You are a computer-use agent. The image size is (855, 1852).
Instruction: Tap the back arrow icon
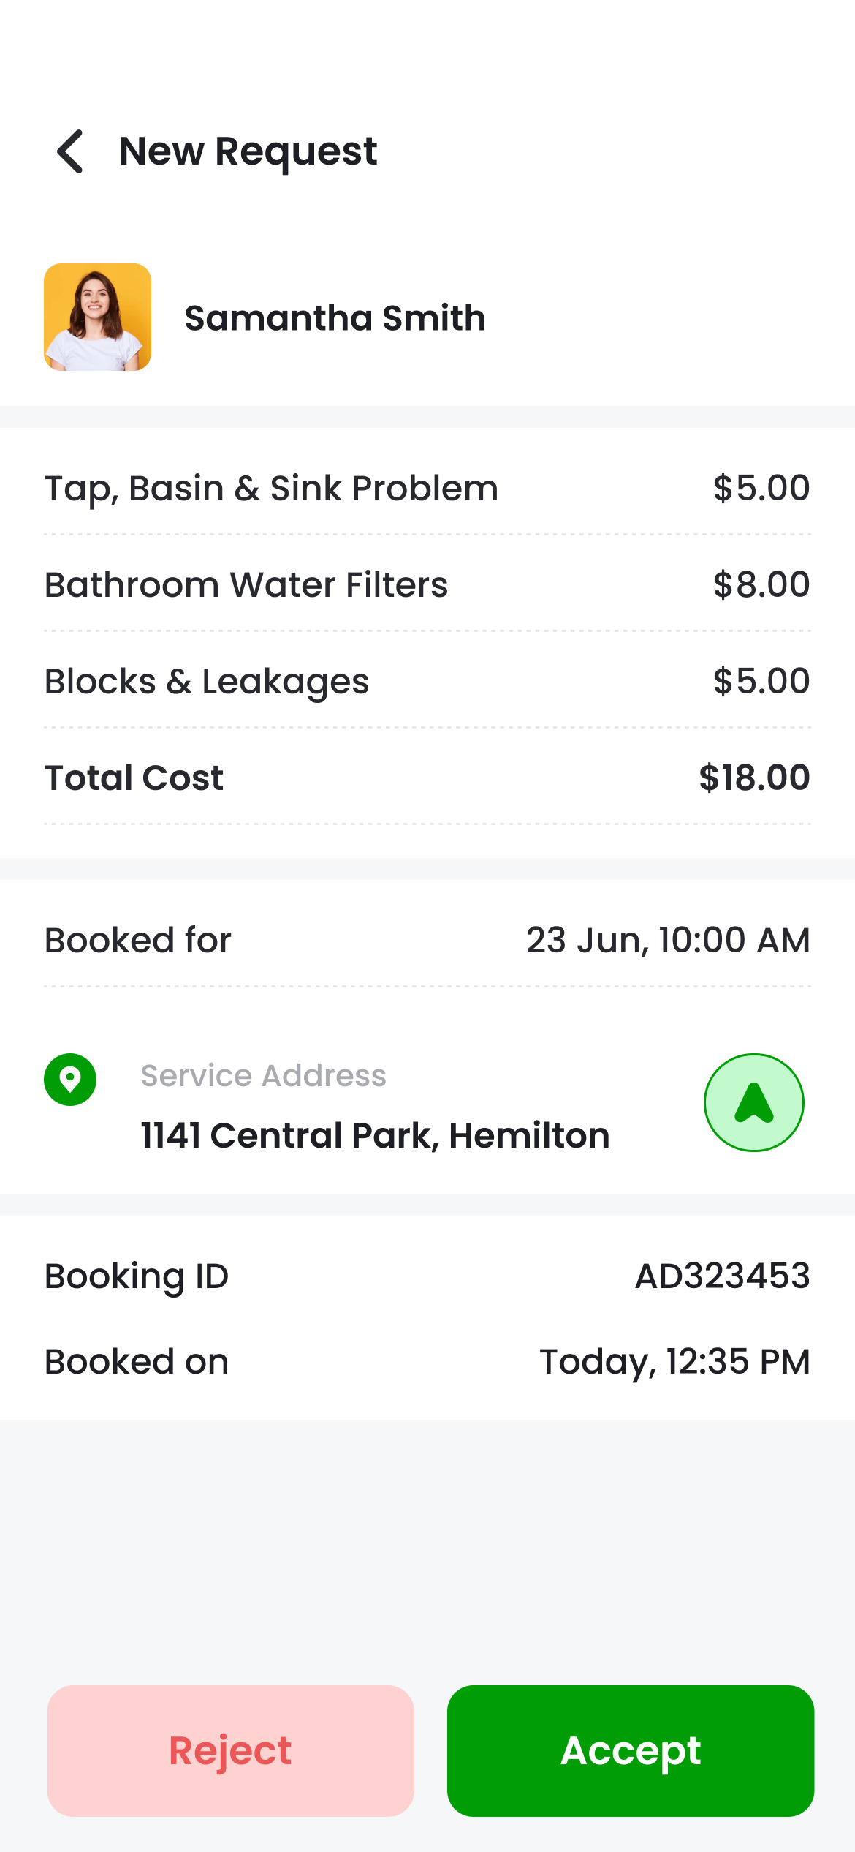[71, 151]
